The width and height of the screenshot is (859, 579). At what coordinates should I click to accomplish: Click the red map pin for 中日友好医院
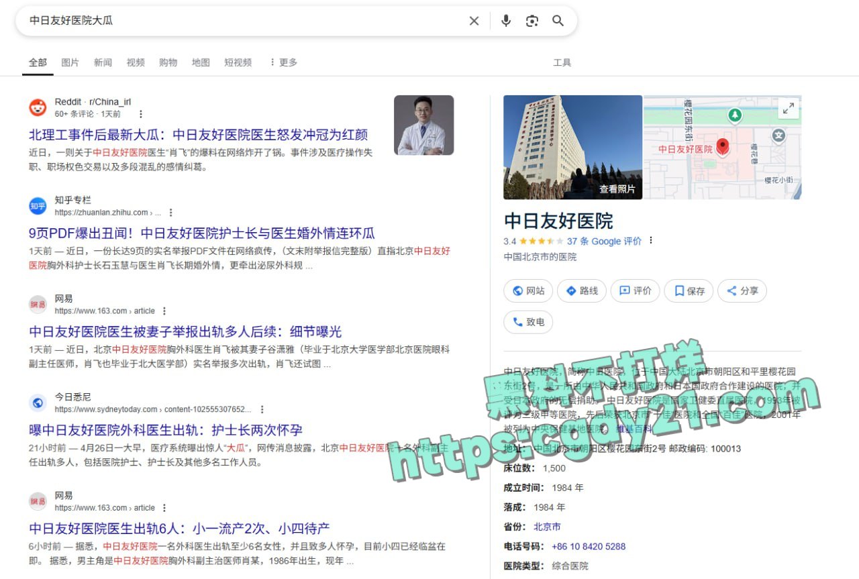(x=723, y=147)
